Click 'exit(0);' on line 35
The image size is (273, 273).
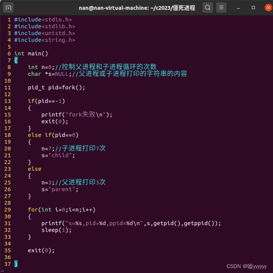[x=41, y=250]
